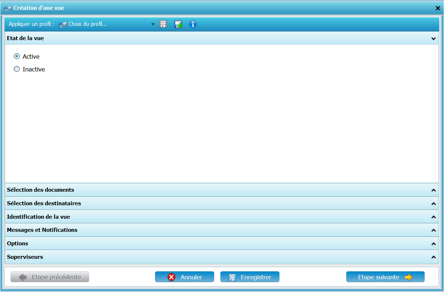Click the Annuler button
This screenshot has width=444, height=292.
tap(185, 277)
